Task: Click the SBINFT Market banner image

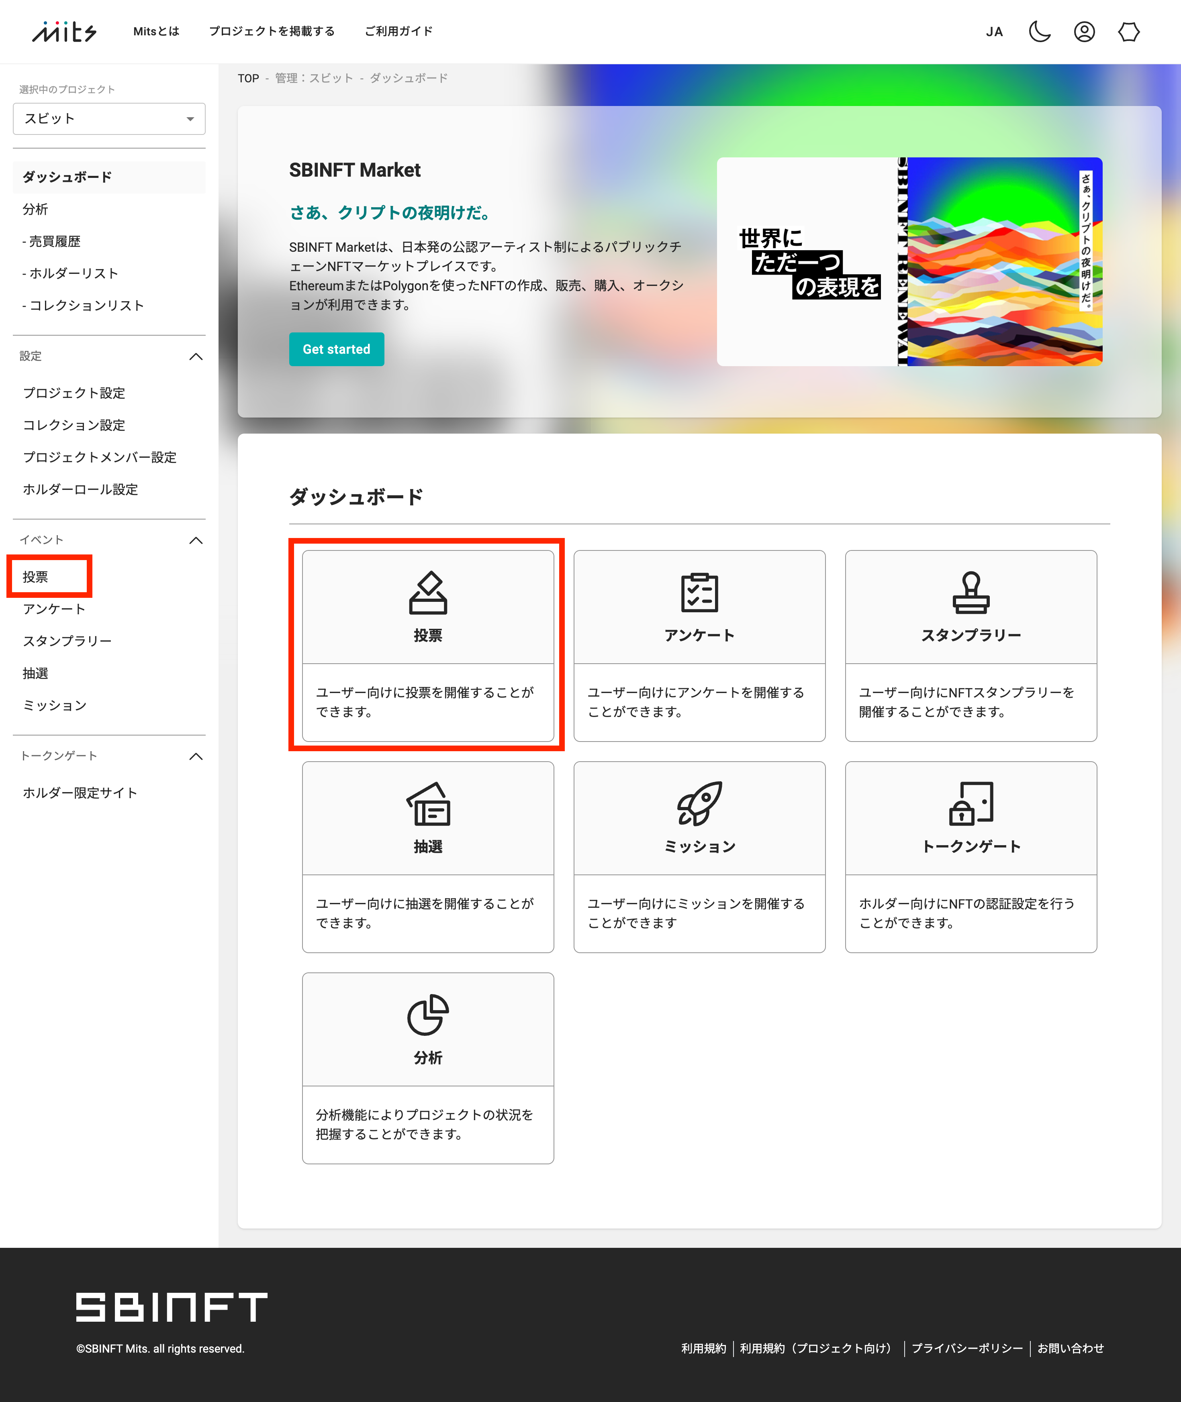Action: point(909,262)
